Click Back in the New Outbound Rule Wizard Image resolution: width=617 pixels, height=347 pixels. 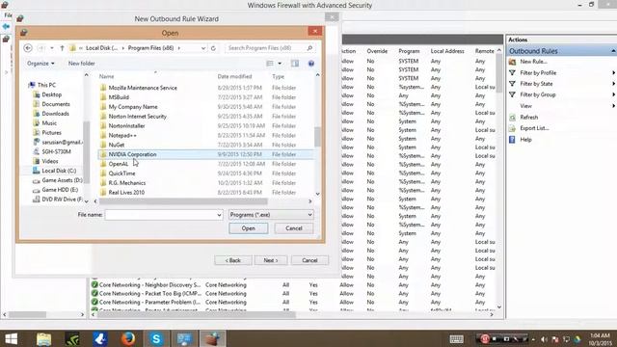(233, 260)
